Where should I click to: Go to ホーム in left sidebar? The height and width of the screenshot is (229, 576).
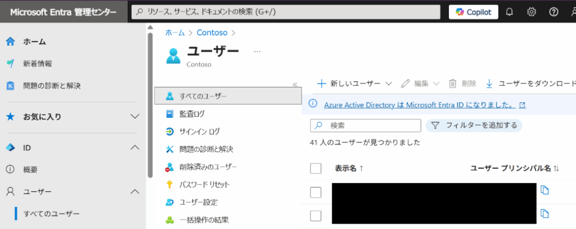click(34, 42)
